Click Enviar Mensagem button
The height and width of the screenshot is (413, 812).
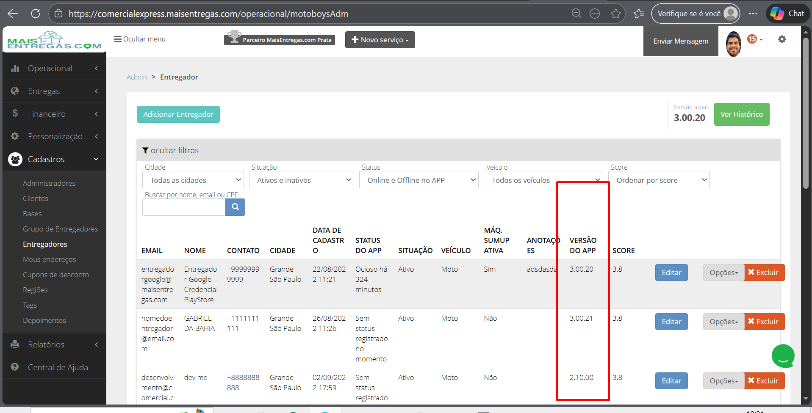(681, 41)
